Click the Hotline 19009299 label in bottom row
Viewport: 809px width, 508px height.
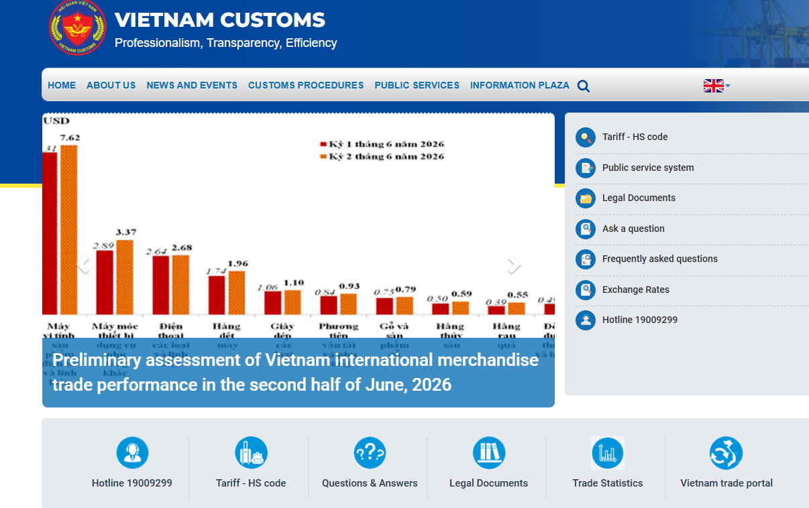(132, 483)
